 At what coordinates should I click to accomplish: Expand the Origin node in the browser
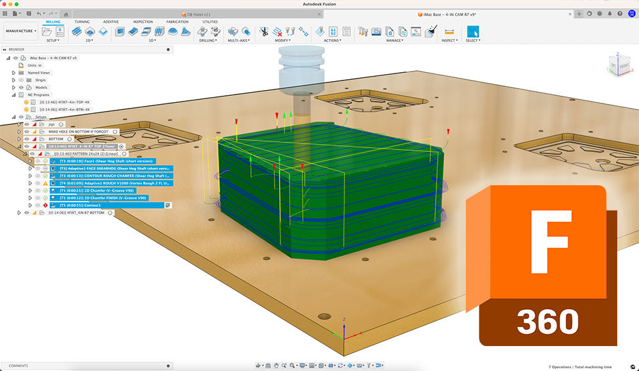[13, 80]
